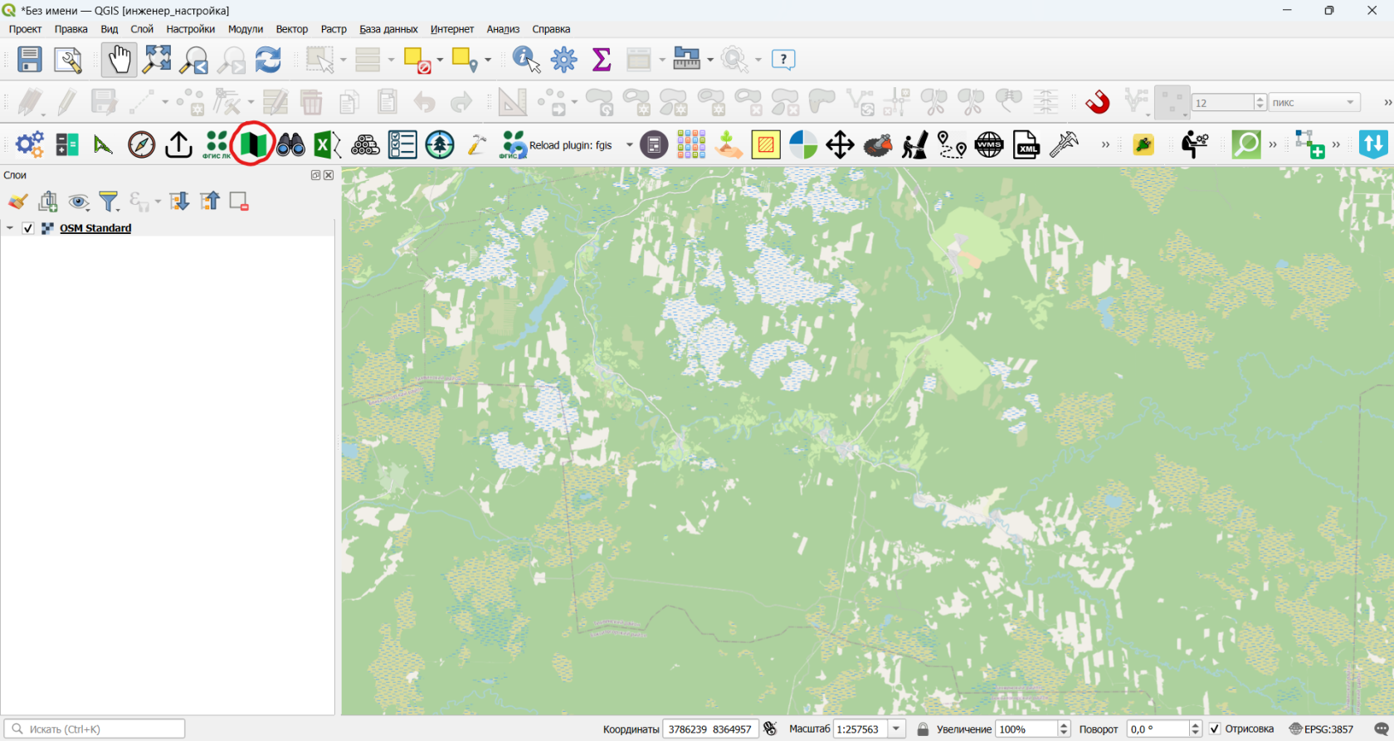Click the binoculars plugin icon
The height and width of the screenshot is (741, 1394).
click(290, 144)
